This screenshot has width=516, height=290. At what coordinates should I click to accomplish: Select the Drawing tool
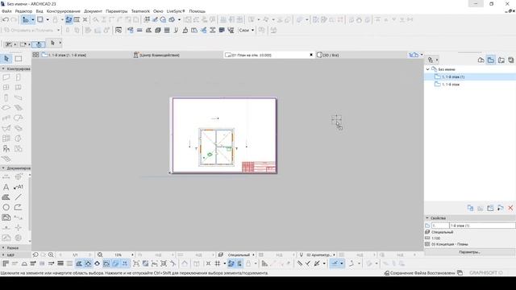[6, 217]
